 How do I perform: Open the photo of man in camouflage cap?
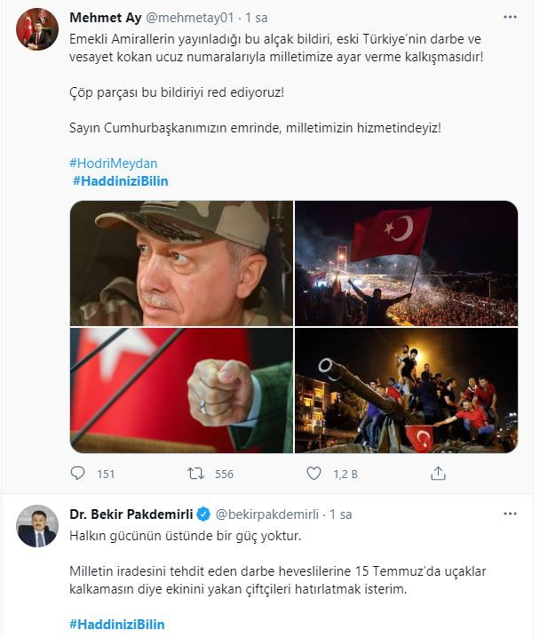coord(181,263)
